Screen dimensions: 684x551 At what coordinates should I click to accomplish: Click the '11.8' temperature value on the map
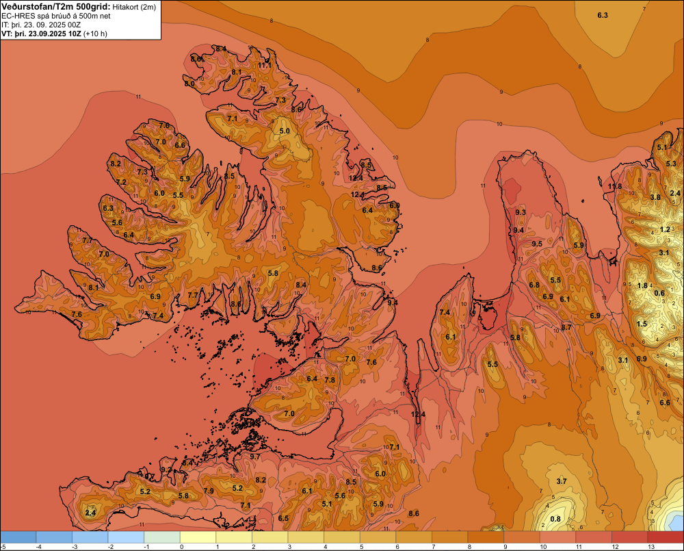click(615, 186)
